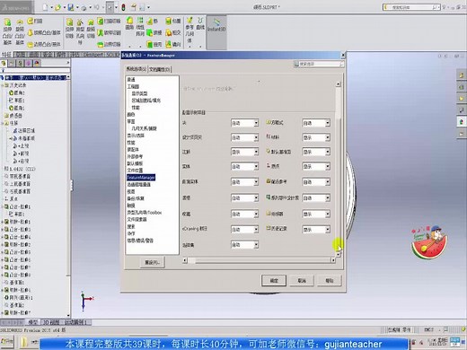
Task: Click the options dialog vertical scrollbar down arrow
Action: pyautogui.click(x=338, y=255)
